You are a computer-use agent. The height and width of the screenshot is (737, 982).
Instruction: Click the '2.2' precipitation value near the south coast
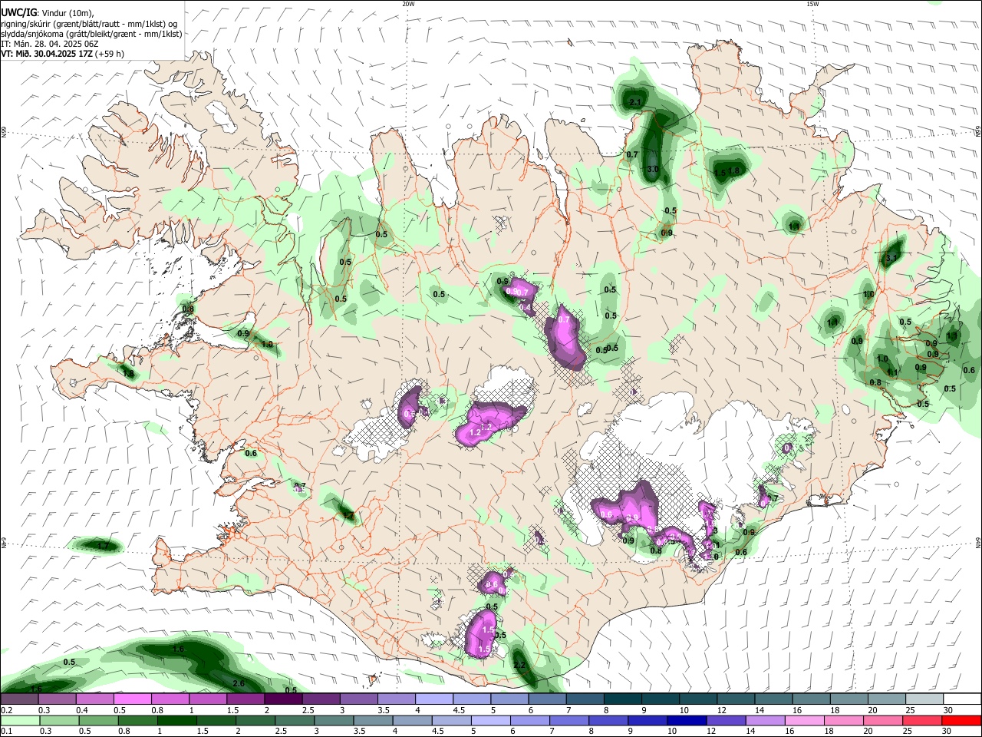pyautogui.click(x=519, y=665)
